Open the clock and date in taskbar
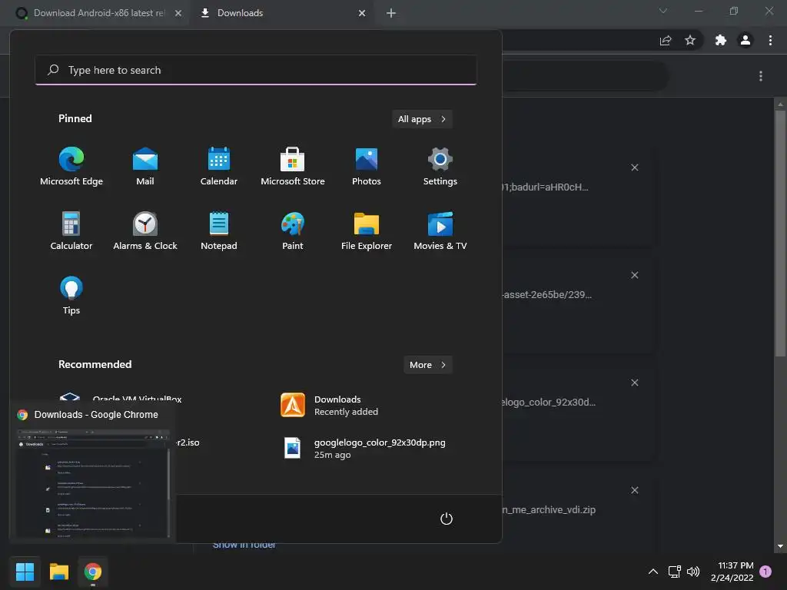This screenshot has width=787, height=590. coord(732,572)
